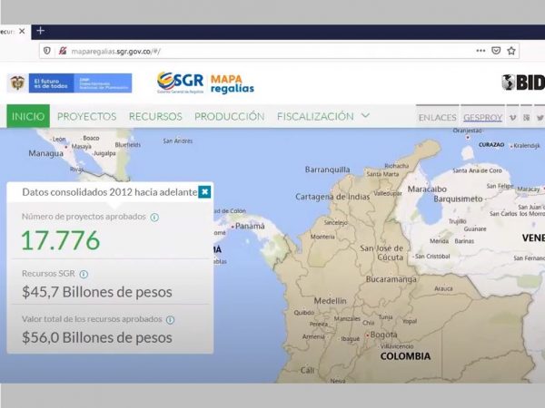Close the Datos consolidados panel
The width and height of the screenshot is (545, 408).
205,191
